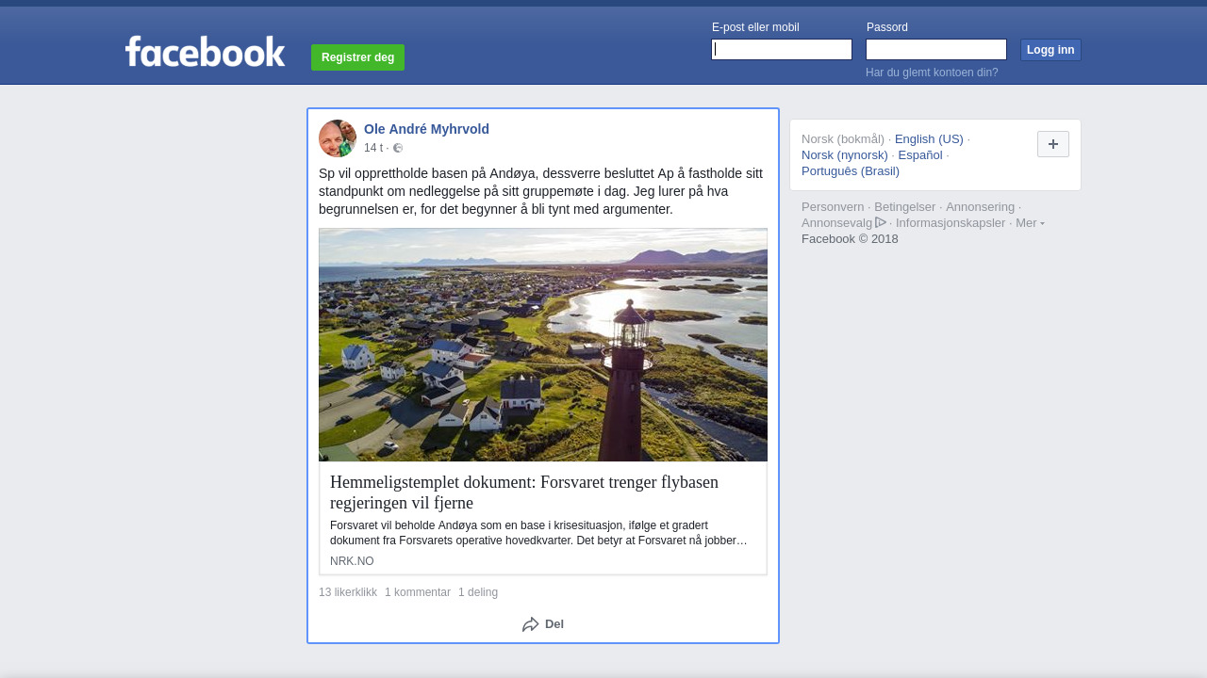The height and width of the screenshot is (678, 1207).
Task: Open Ole André Myhrvold's name link
Action: (x=426, y=129)
